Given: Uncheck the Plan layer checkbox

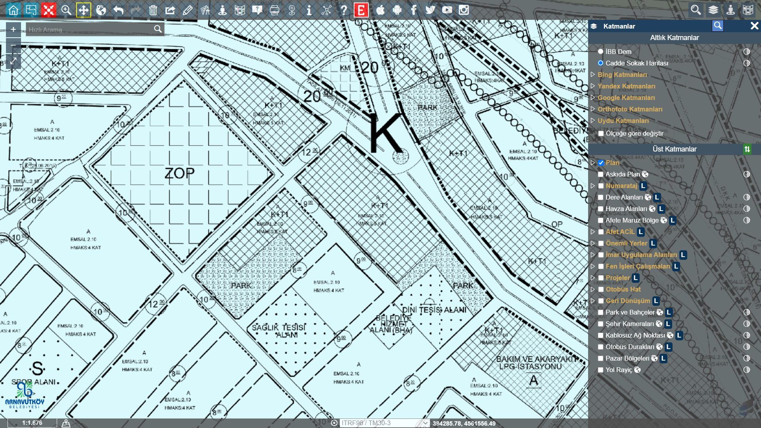Looking at the screenshot, I should click(601, 163).
